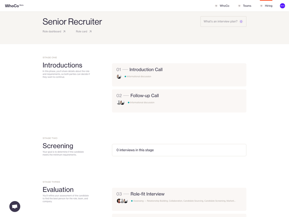
Task: Click the Screening stage heading
Action: tap(58, 146)
